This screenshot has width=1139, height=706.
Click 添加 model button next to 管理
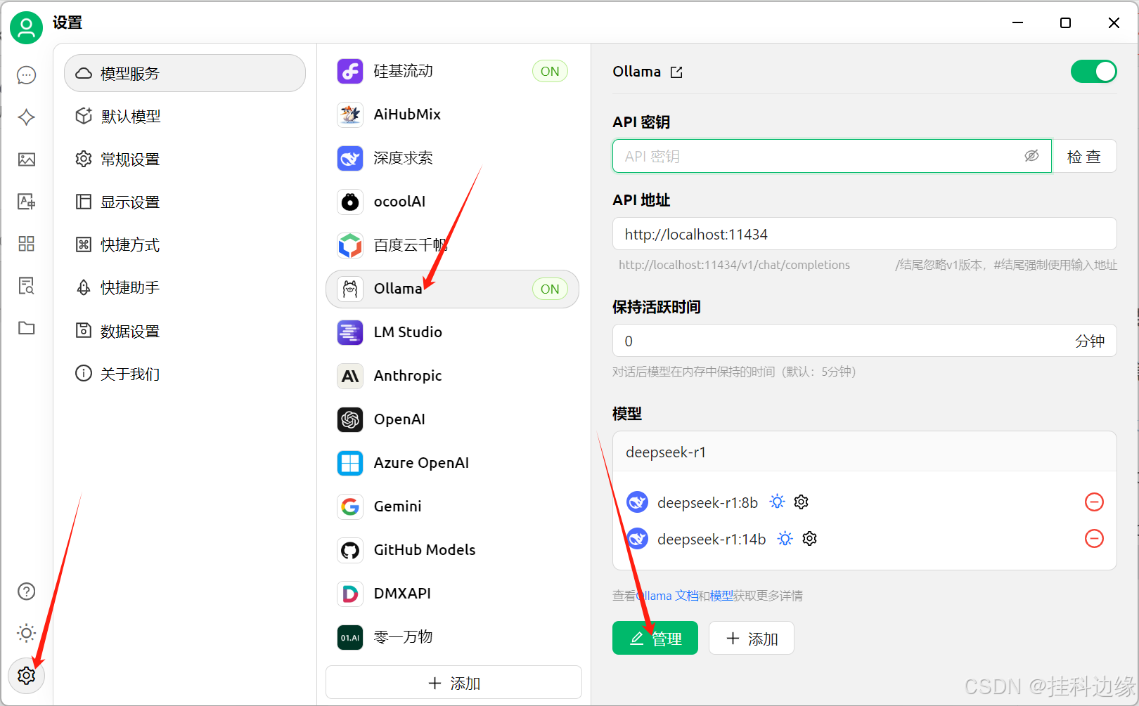tap(752, 638)
